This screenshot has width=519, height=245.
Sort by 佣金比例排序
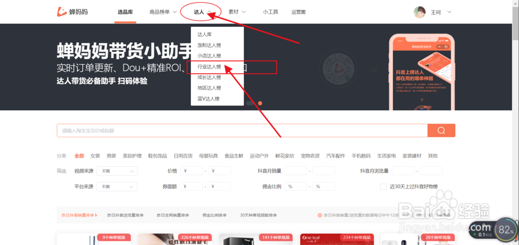(x=214, y=215)
